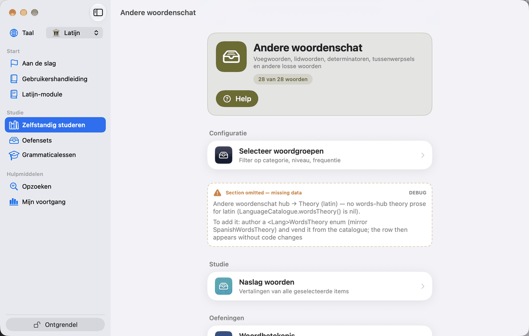
Task: Click the chevron on Selecteer woordgroepen row
Action: 422,155
